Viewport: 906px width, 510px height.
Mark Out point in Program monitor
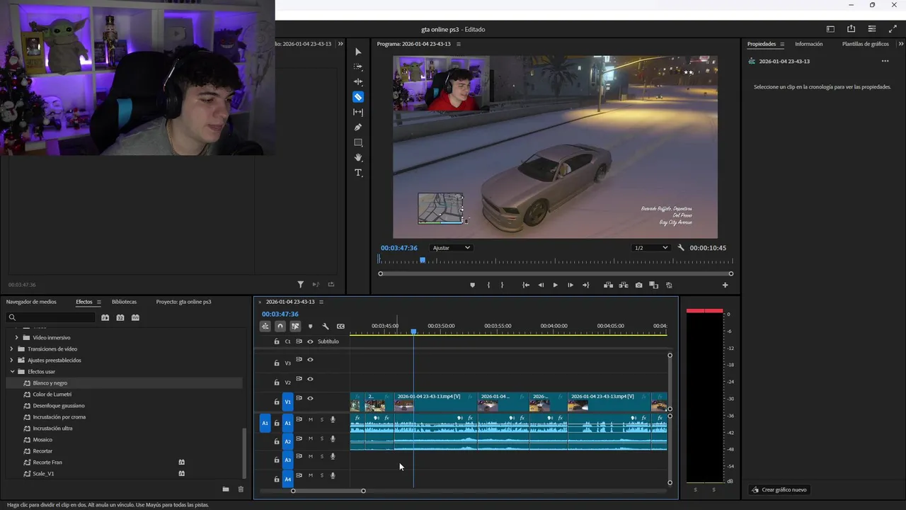503,285
